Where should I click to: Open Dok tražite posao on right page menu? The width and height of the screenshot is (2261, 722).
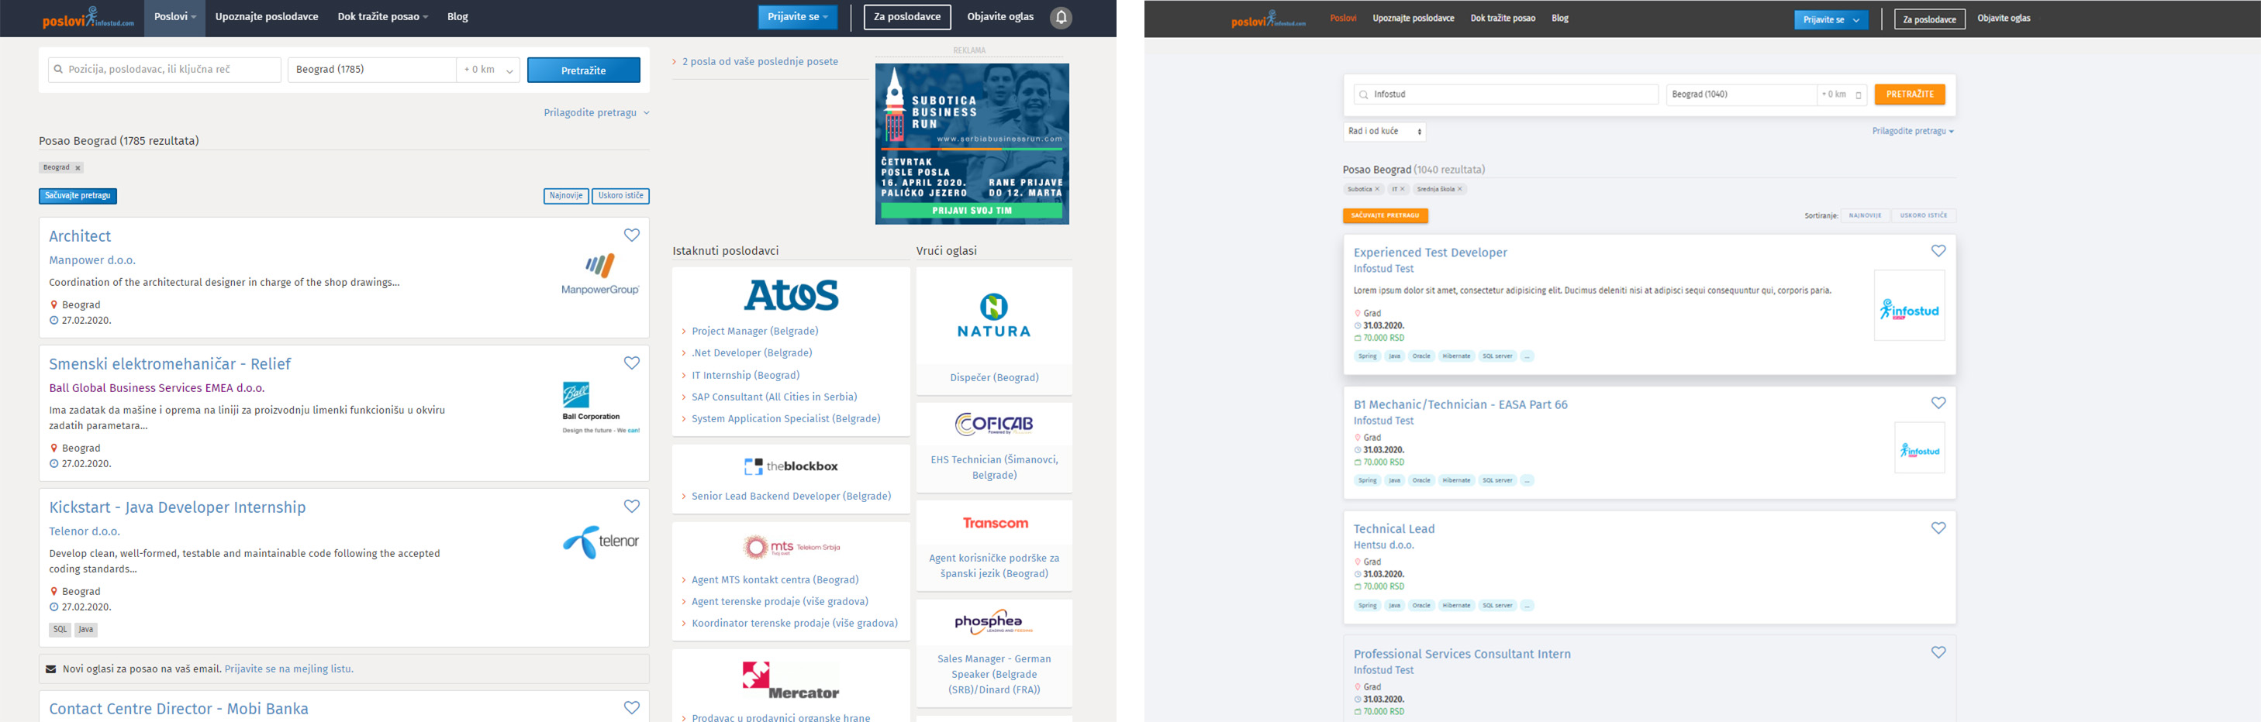point(1503,19)
